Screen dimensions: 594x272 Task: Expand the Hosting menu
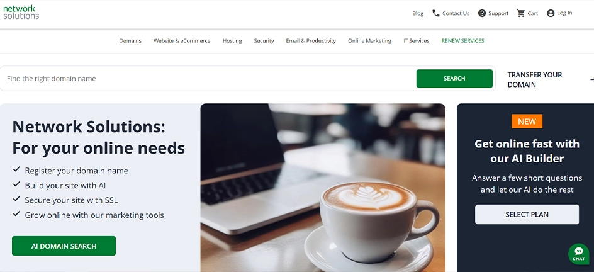232,41
